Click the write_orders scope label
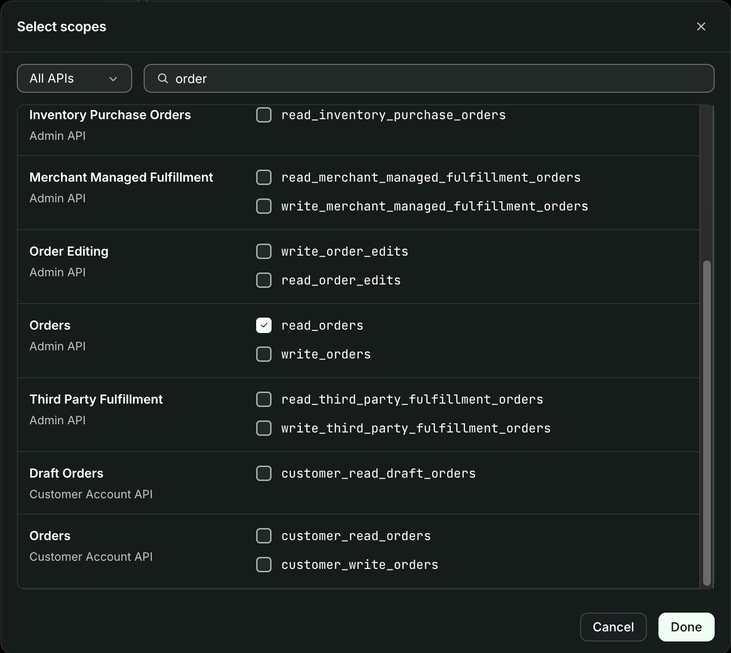This screenshot has width=731, height=653. pyautogui.click(x=326, y=354)
